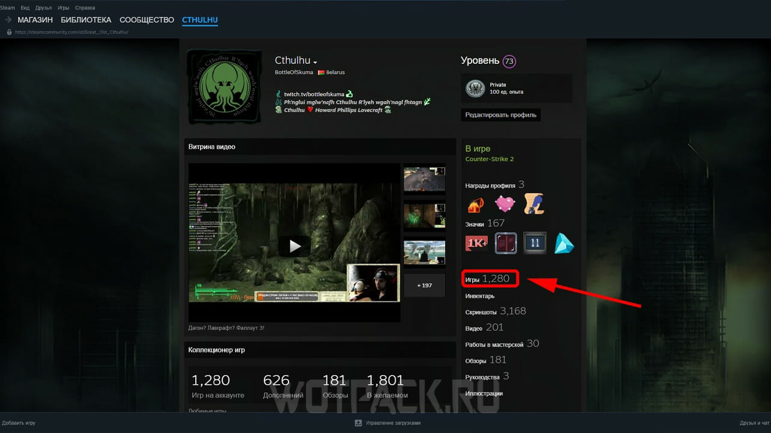Open the Инвентарь link
Image resolution: width=771 pixels, height=433 pixels.
[x=480, y=296]
